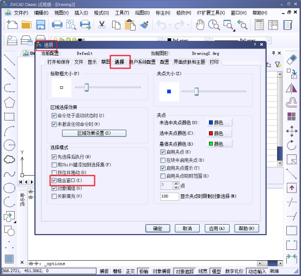Click the Copy icon
Image resolution: width=301 pixels, height=276 pixels.
116,25
